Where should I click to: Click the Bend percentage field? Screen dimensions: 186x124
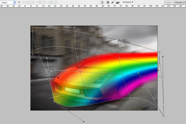click(x=30, y=2)
